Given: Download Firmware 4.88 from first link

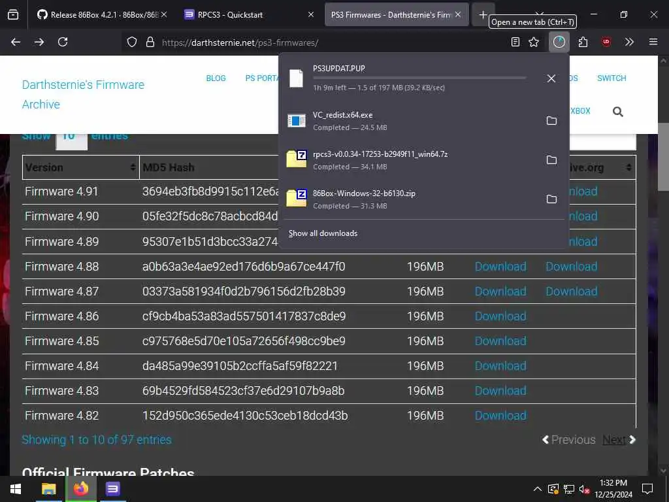Looking at the screenshot, I should pyautogui.click(x=500, y=267).
